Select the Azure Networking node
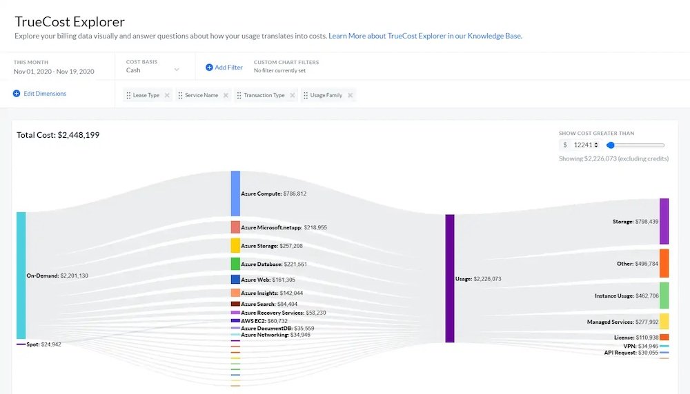Viewport: 690px width, 394px height. [x=235, y=335]
